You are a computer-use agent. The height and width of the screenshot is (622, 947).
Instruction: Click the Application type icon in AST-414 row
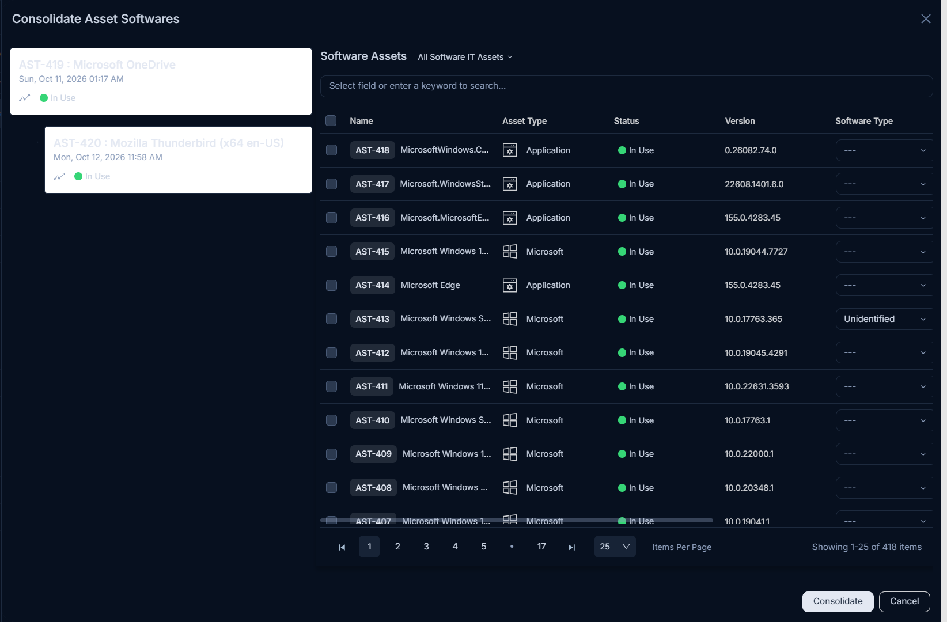point(510,285)
